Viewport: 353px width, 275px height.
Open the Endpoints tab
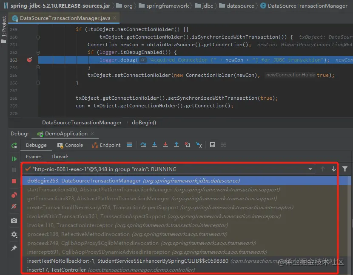(x=106, y=145)
